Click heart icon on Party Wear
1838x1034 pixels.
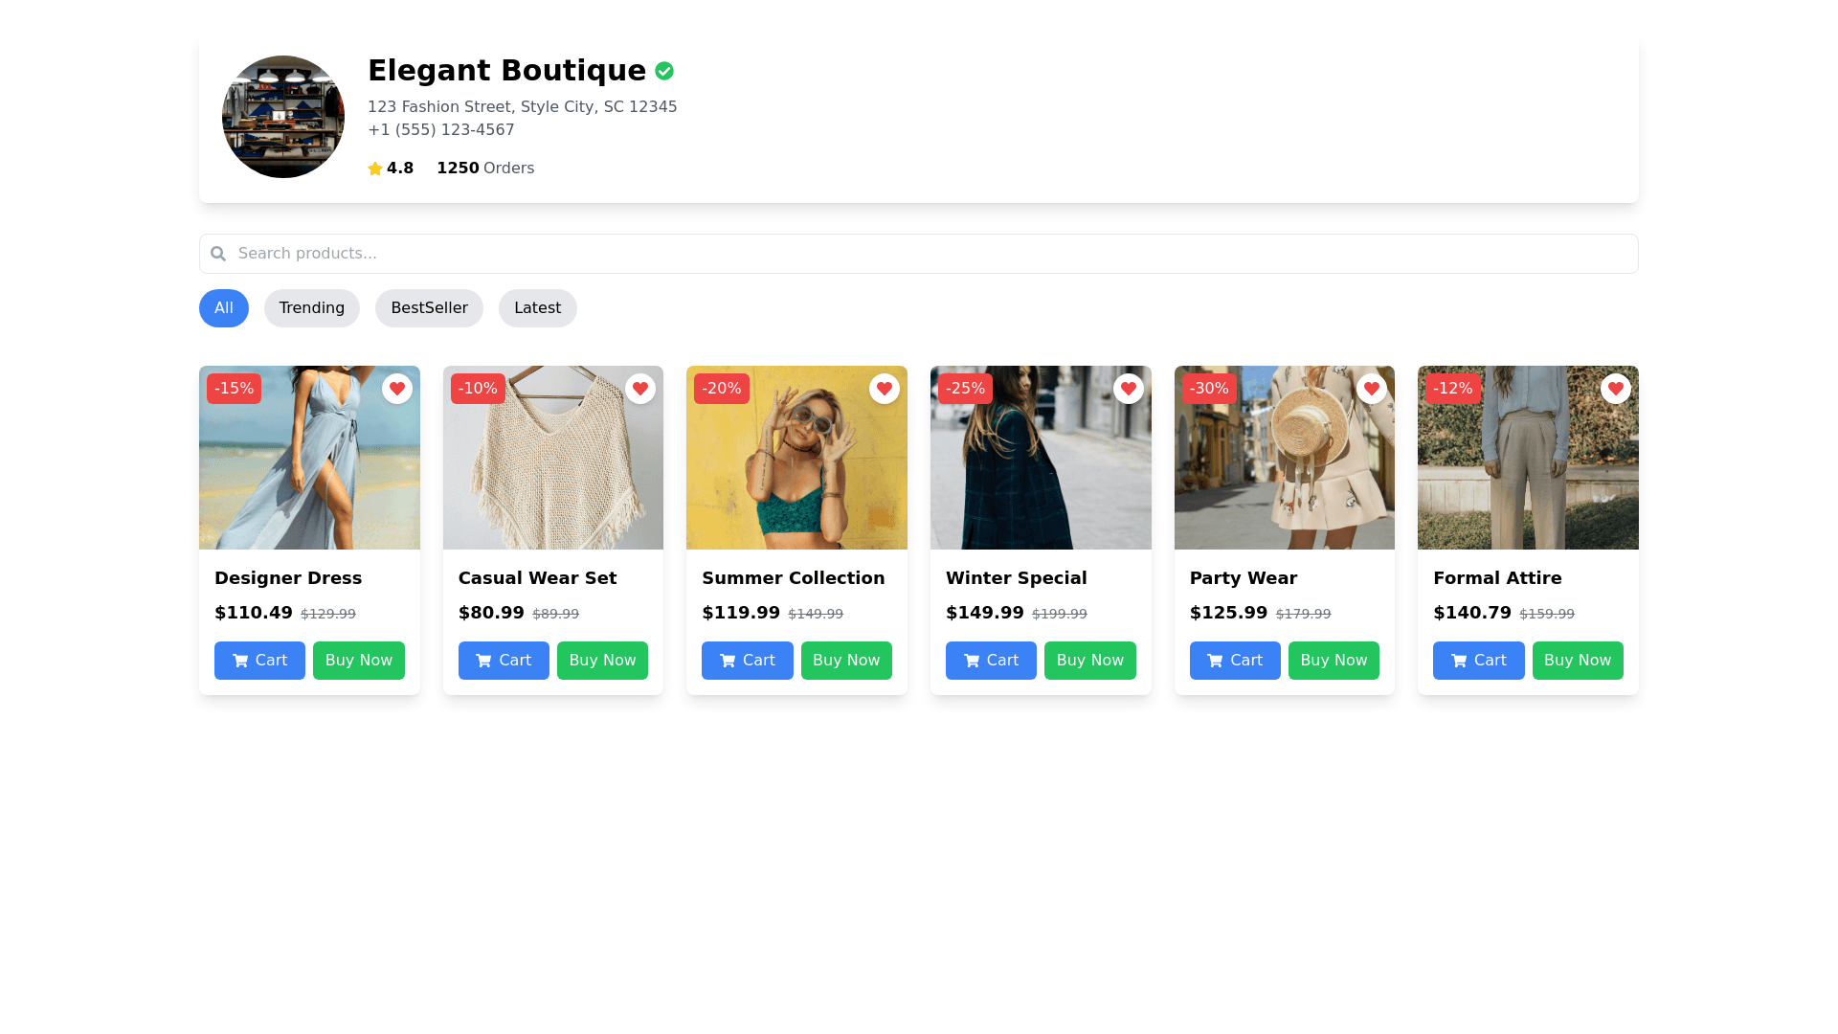1372,389
